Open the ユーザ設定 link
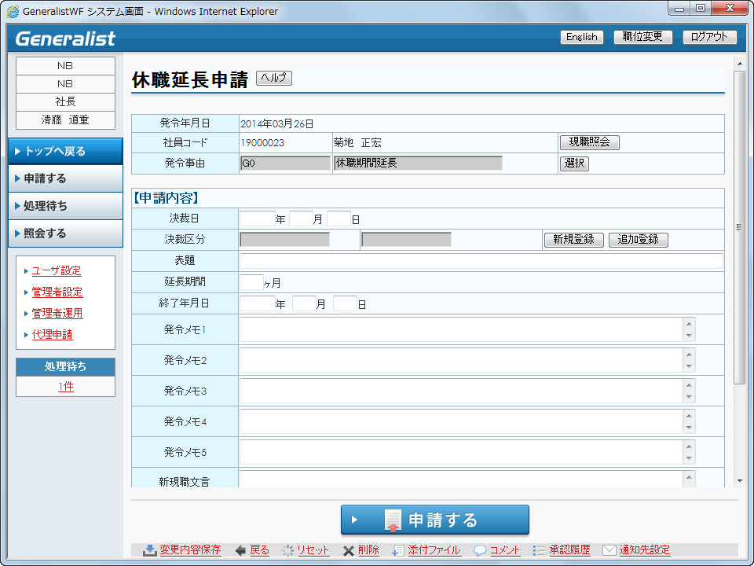The image size is (754, 566). (x=57, y=271)
